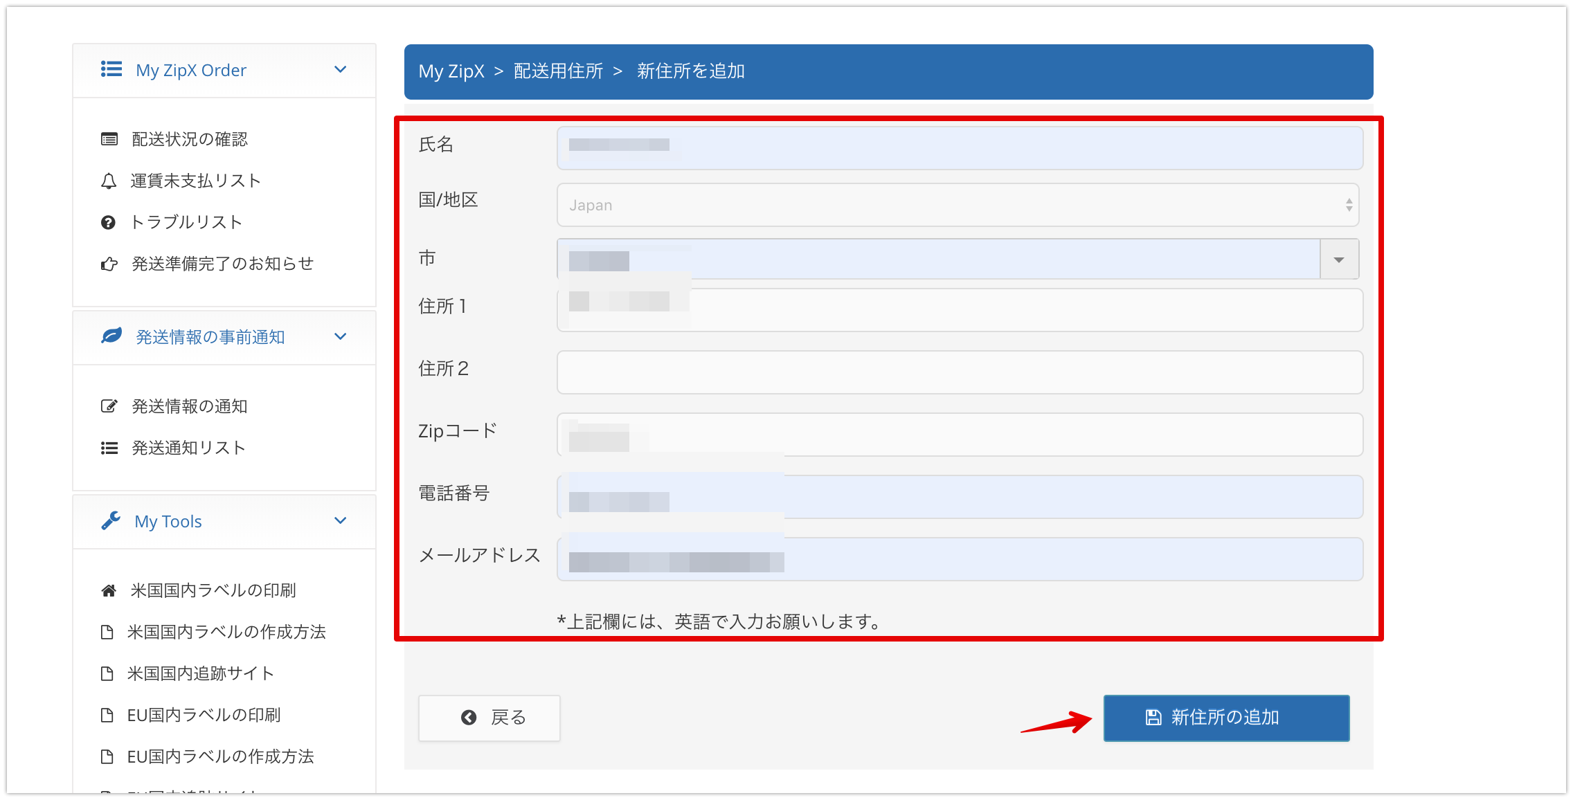
Task: Click the 新住所の追加 save button
Action: [x=1225, y=718]
